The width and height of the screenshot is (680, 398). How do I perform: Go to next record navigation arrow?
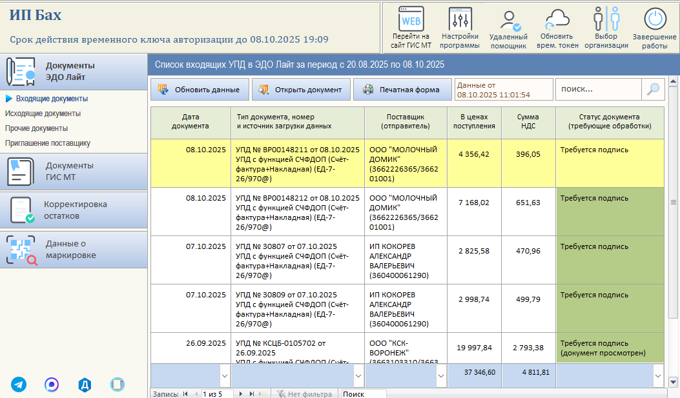tap(241, 393)
